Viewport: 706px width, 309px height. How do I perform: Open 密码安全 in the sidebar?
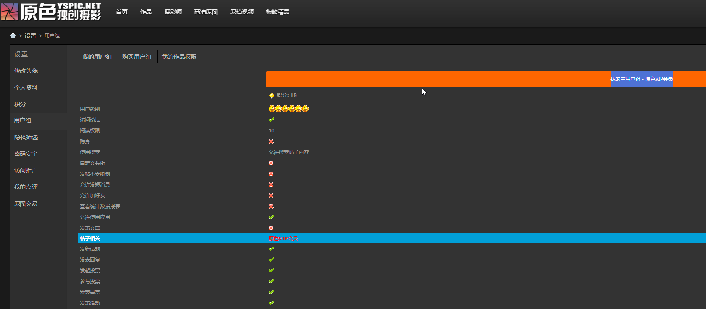tap(26, 154)
